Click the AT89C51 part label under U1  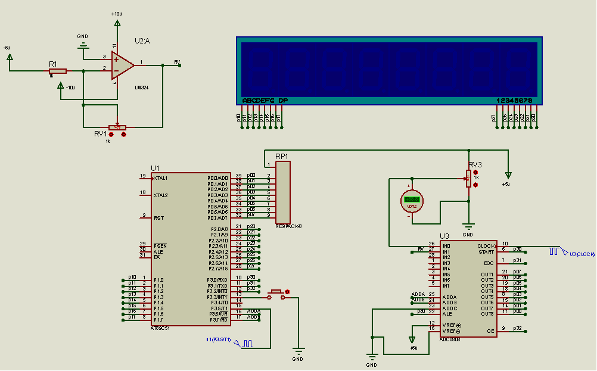click(160, 328)
